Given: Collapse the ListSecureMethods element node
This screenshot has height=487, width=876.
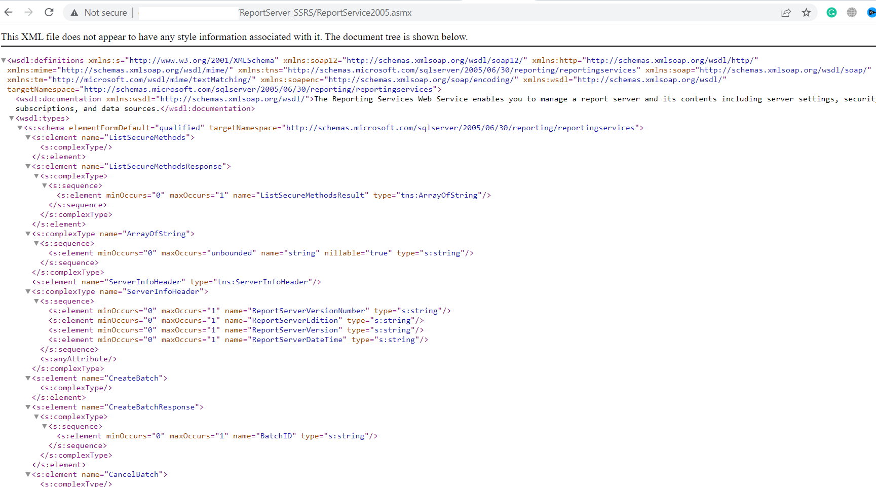Looking at the screenshot, I should coord(28,137).
